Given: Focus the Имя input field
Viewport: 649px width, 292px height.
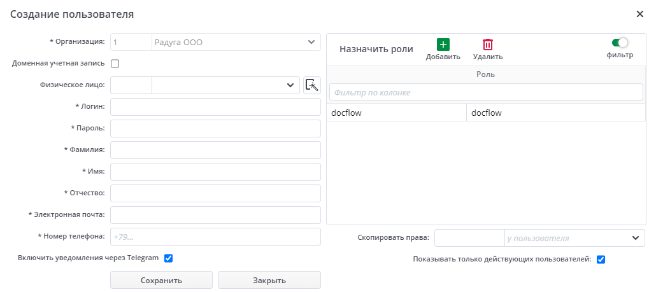Looking at the screenshot, I should 216,172.
